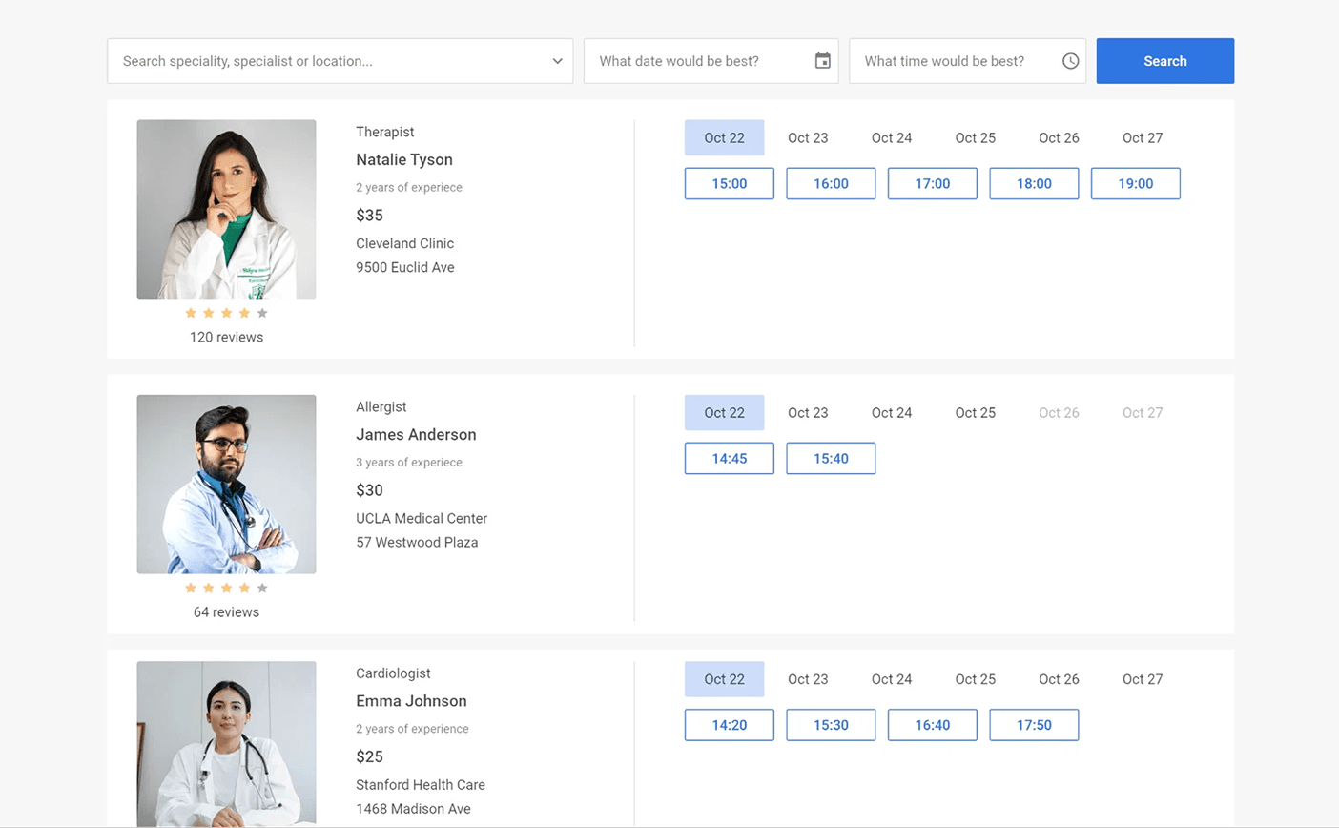The width and height of the screenshot is (1339, 828).
Task: Select Oct 24 tab for Emma Johnson
Action: pos(892,679)
